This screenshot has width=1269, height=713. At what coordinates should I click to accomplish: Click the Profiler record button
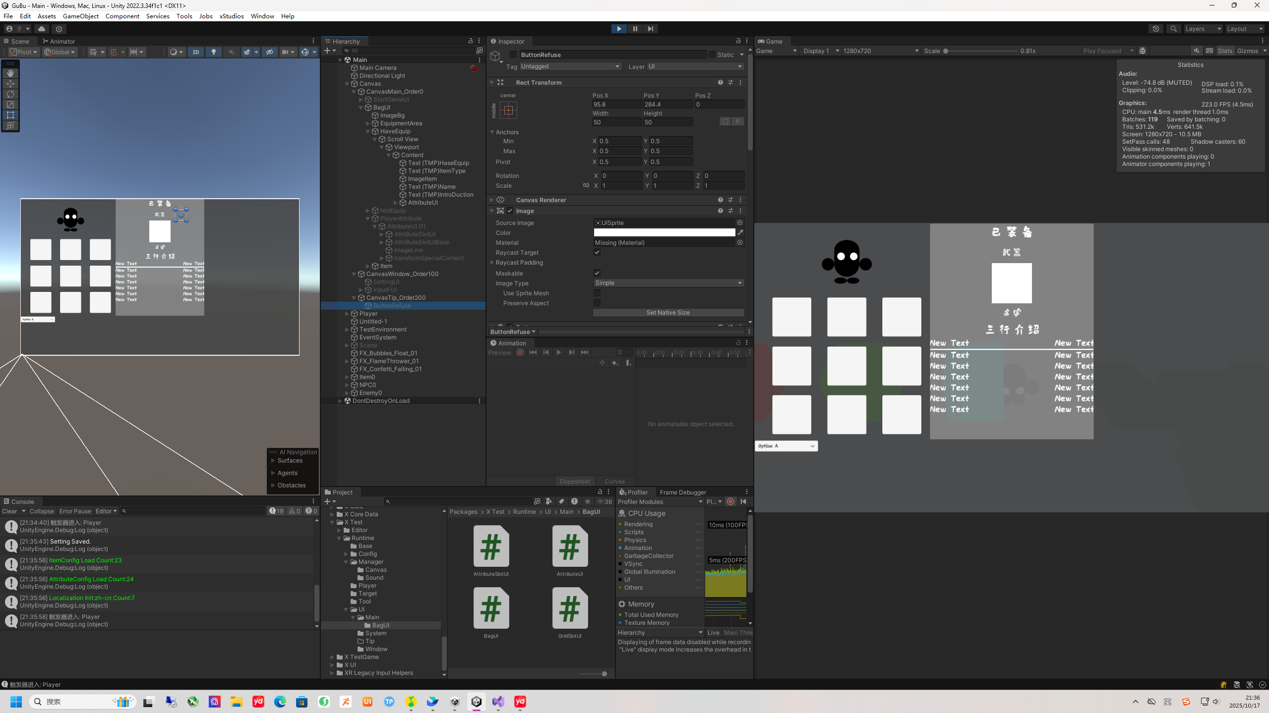(730, 501)
